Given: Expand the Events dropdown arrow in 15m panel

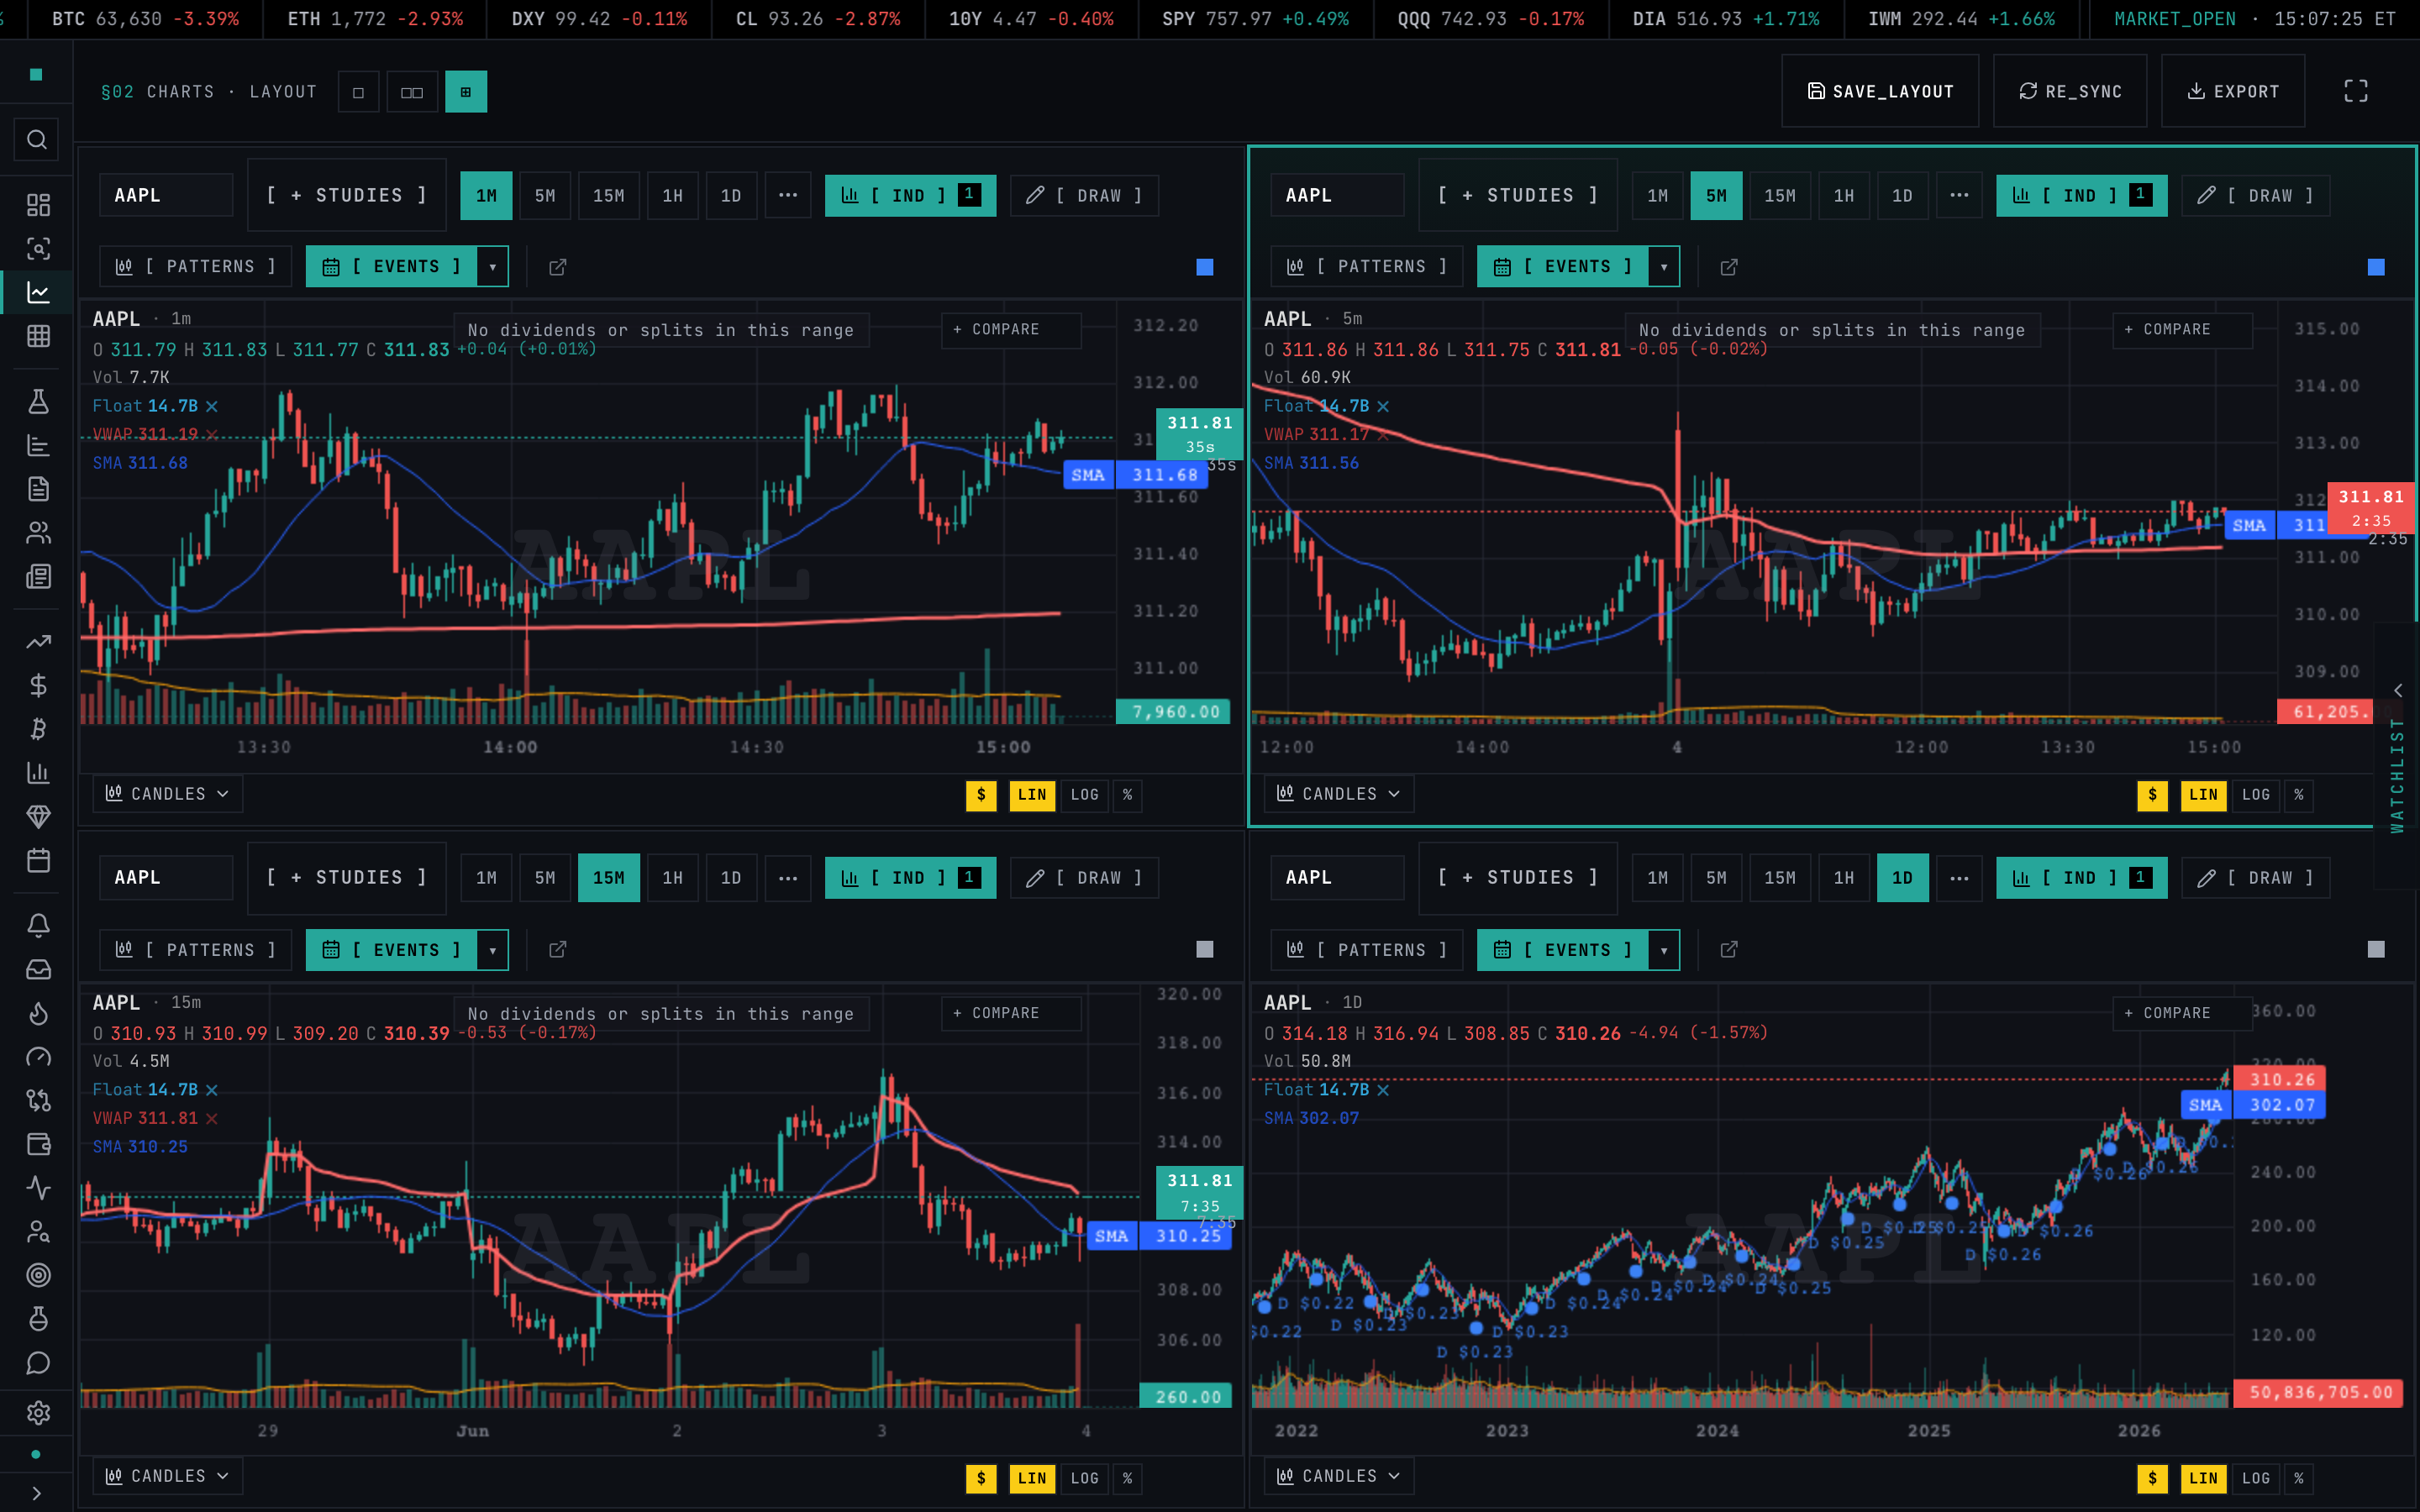Looking at the screenshot, I should pos(492,950).
